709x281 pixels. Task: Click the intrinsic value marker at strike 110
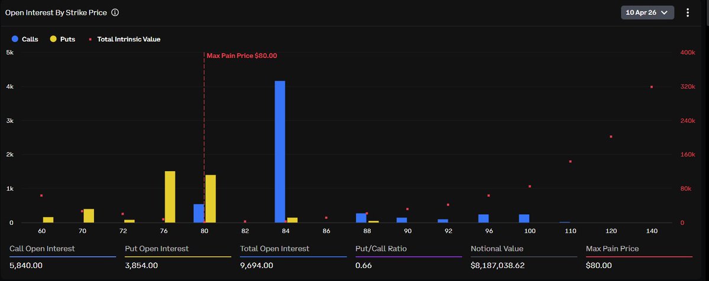[x=570, y=161]
